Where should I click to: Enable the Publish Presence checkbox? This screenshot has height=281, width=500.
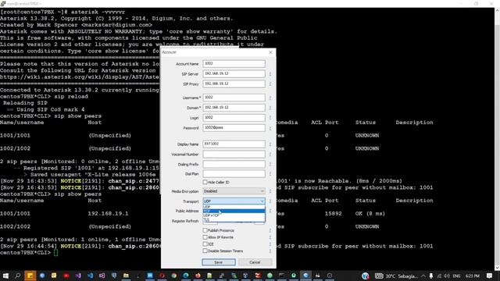point(205,230)
